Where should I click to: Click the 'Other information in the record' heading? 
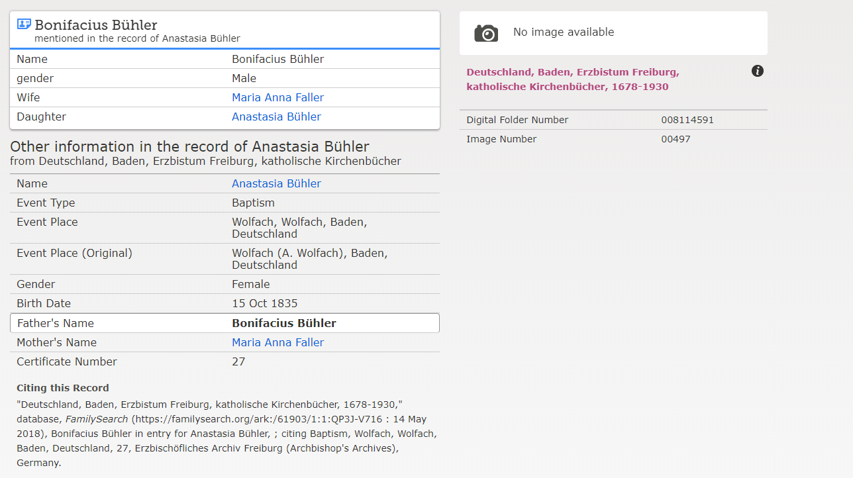189,146
